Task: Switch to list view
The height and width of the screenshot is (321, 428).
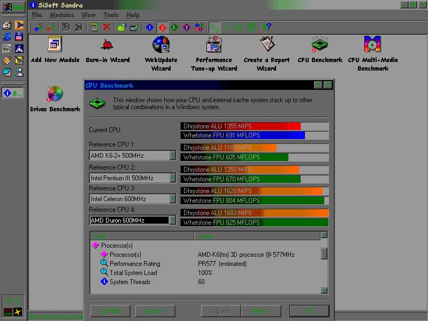Action: (x=239, y=27)
